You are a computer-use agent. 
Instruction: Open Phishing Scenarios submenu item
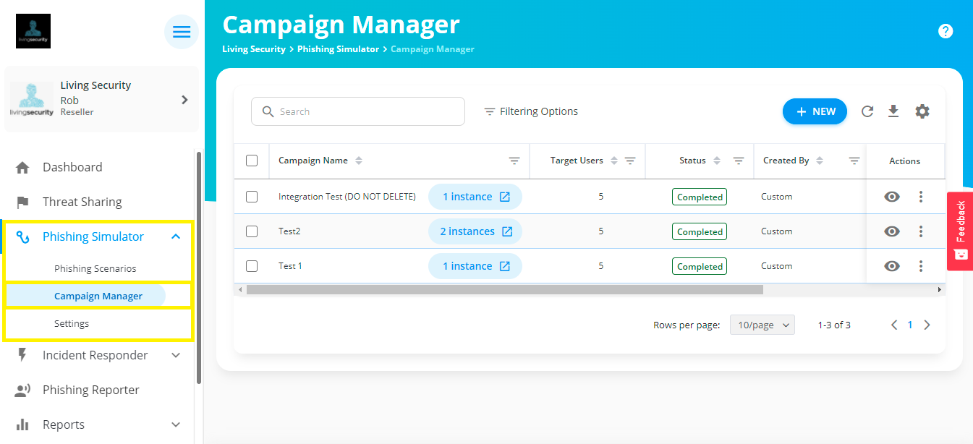tap(95, 269)
